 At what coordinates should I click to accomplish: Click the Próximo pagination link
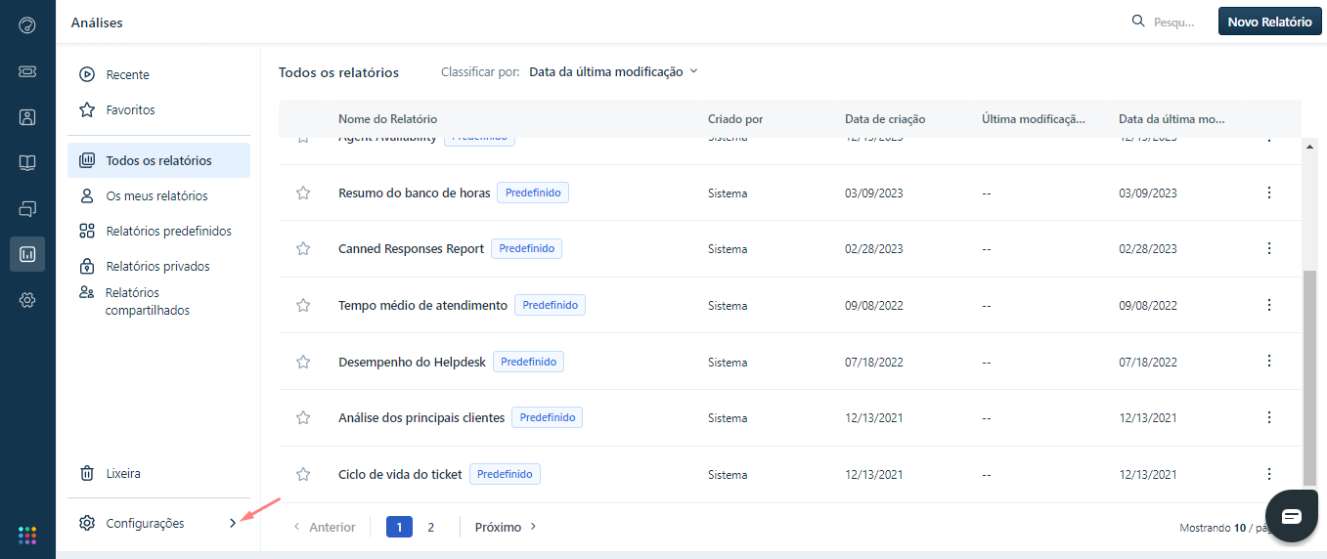(x=507, y=527)
